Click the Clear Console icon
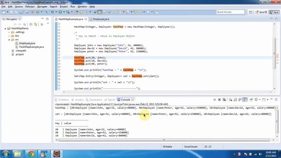Image resolution: width=281 pixels, height=158 pixels. tap(231, 100)
